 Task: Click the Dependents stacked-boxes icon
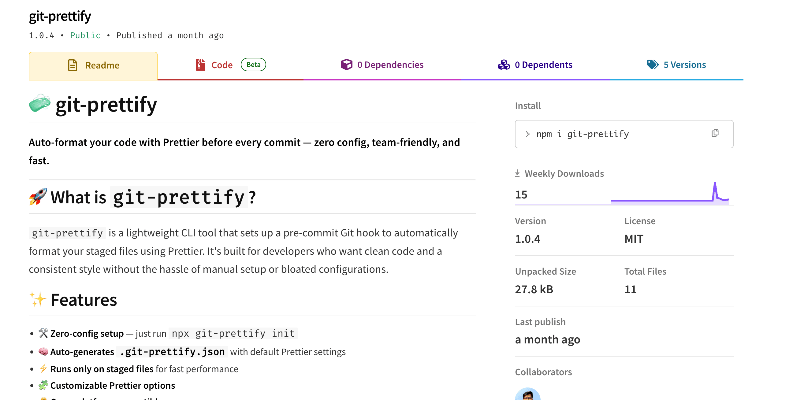tap(504, 65)
